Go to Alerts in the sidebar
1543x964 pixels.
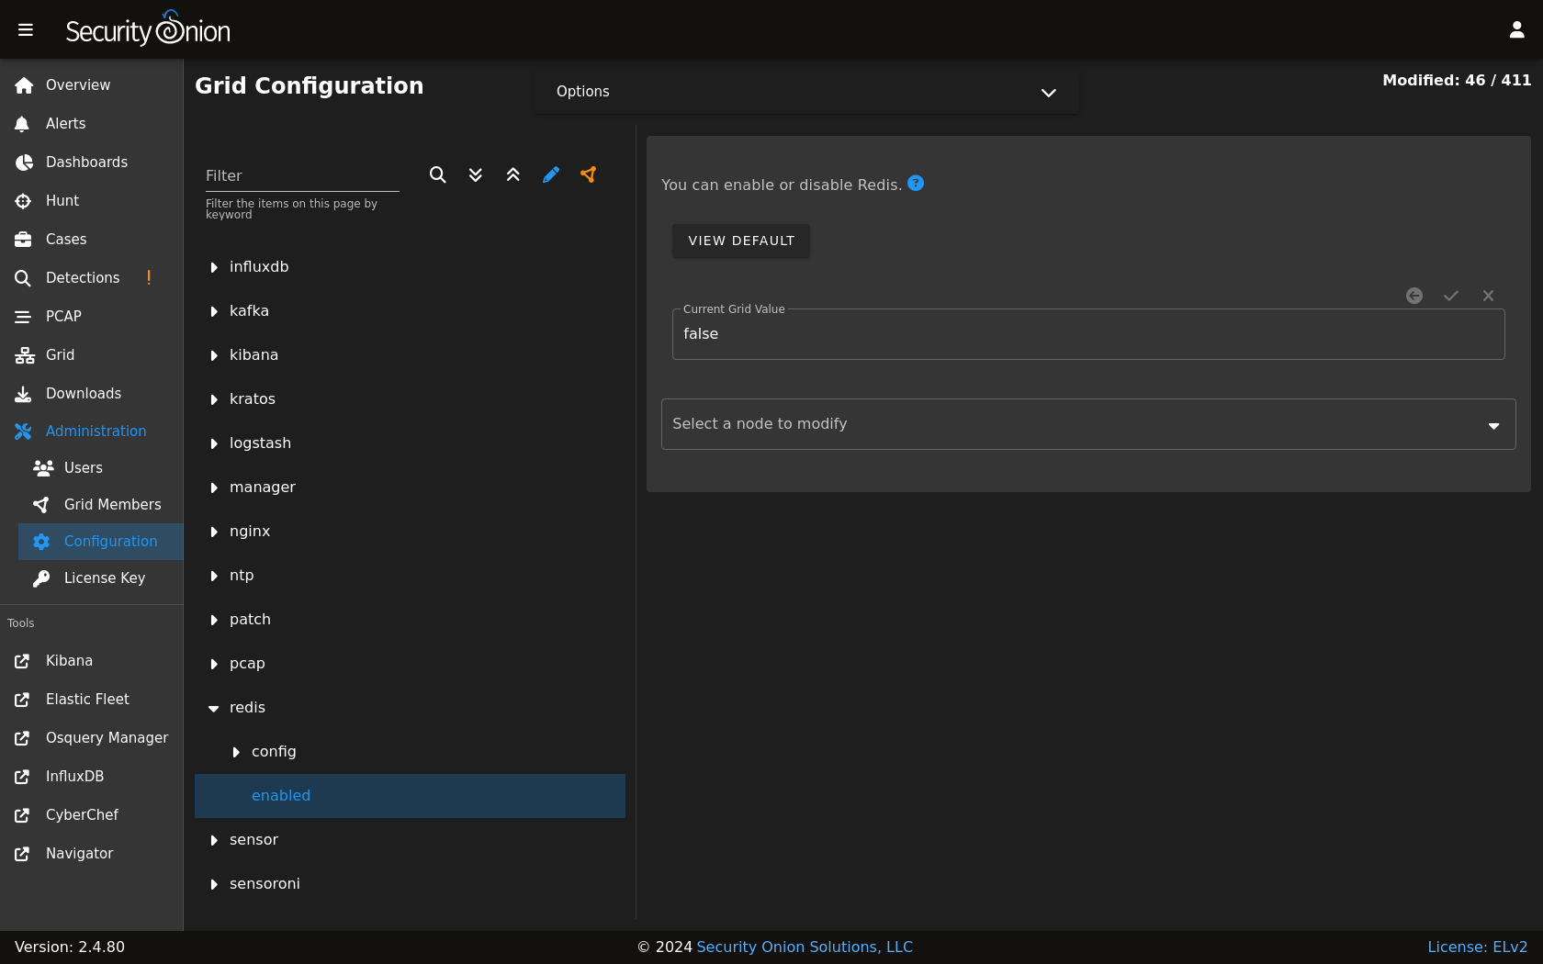(92, 124)
